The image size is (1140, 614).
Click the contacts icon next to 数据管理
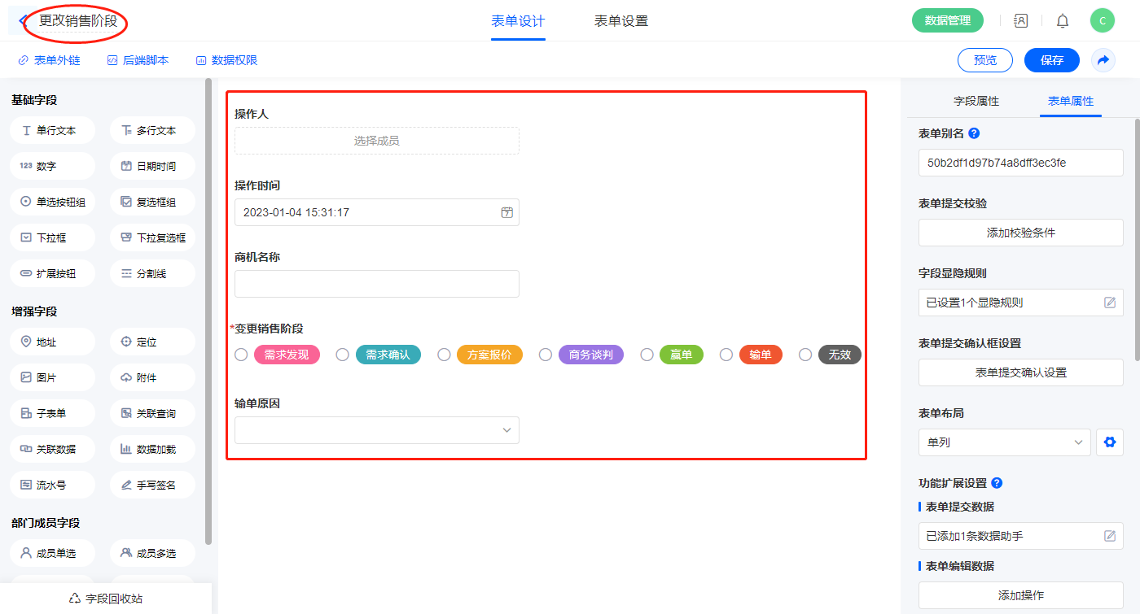coord(1020,21)
